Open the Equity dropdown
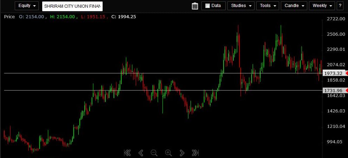Image resolution: width=348 pixels, height=158 pixels. [x=27, y=6]
